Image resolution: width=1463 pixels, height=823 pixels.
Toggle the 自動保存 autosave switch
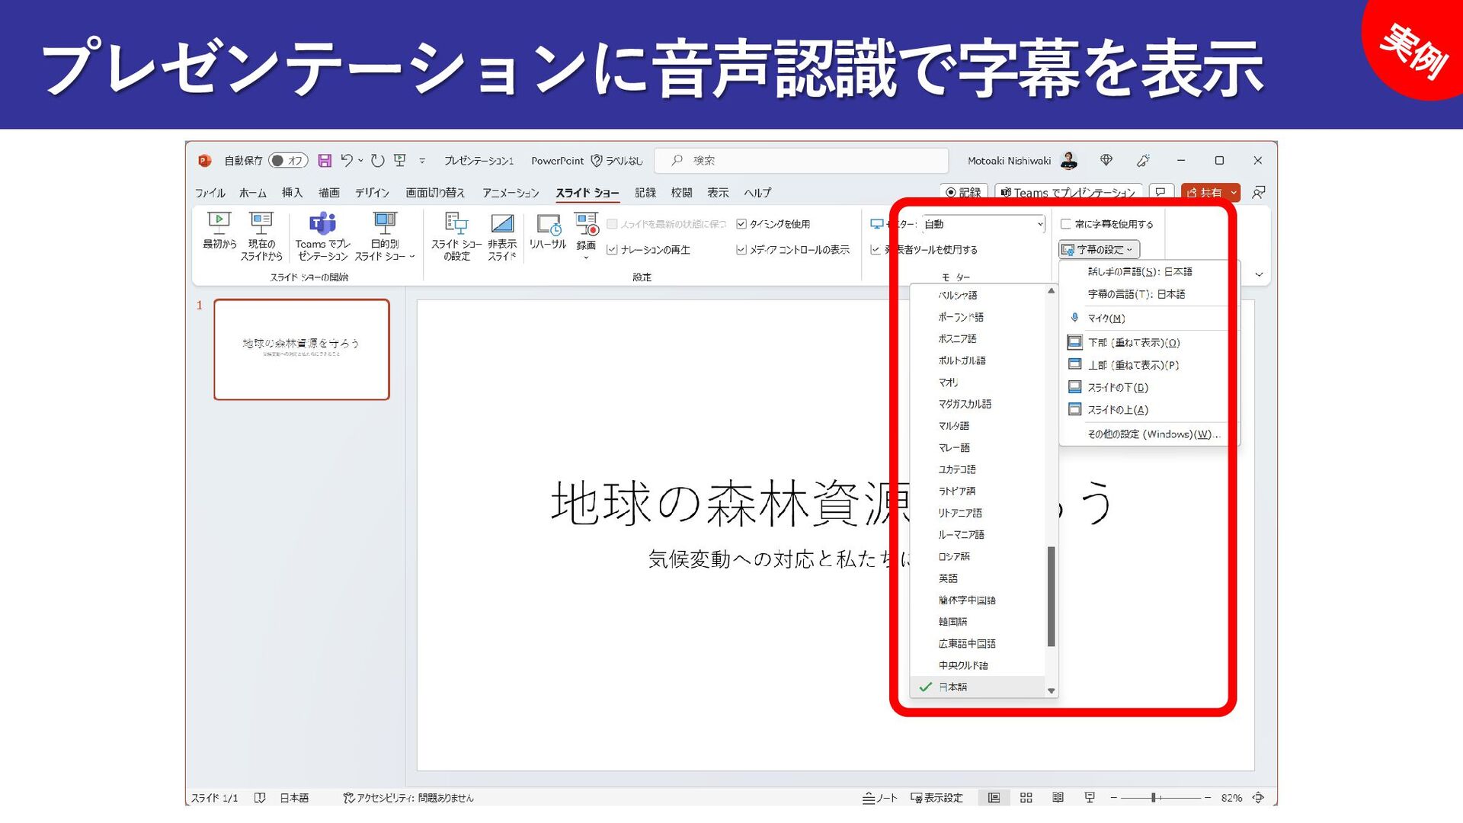click(288, 161)
